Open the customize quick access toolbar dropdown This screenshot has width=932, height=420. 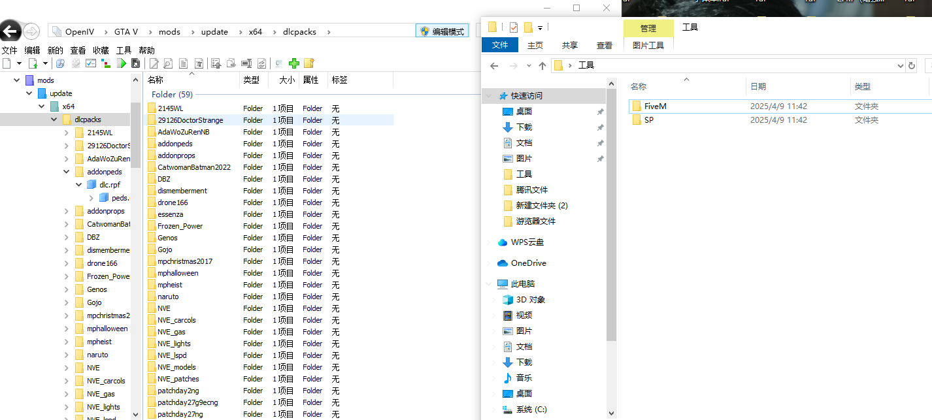(541, 28)
